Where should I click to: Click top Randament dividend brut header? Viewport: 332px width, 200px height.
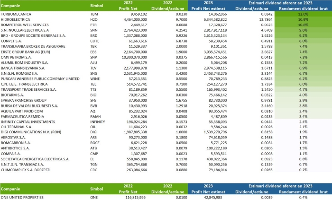point(303,9)
